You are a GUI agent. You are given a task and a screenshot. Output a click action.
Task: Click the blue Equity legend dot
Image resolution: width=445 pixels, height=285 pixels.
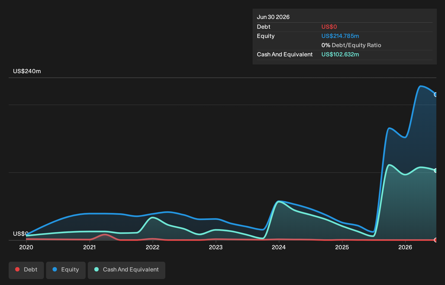click(55, 269)
